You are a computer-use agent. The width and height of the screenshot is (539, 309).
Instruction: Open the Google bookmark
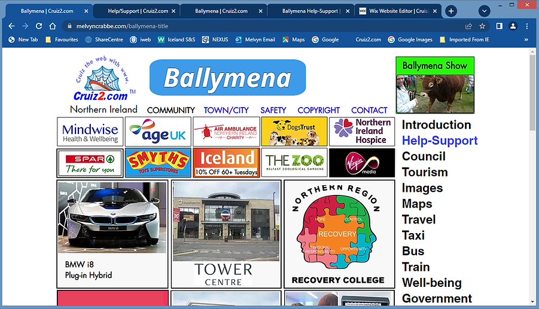click(x=325, y=39)
